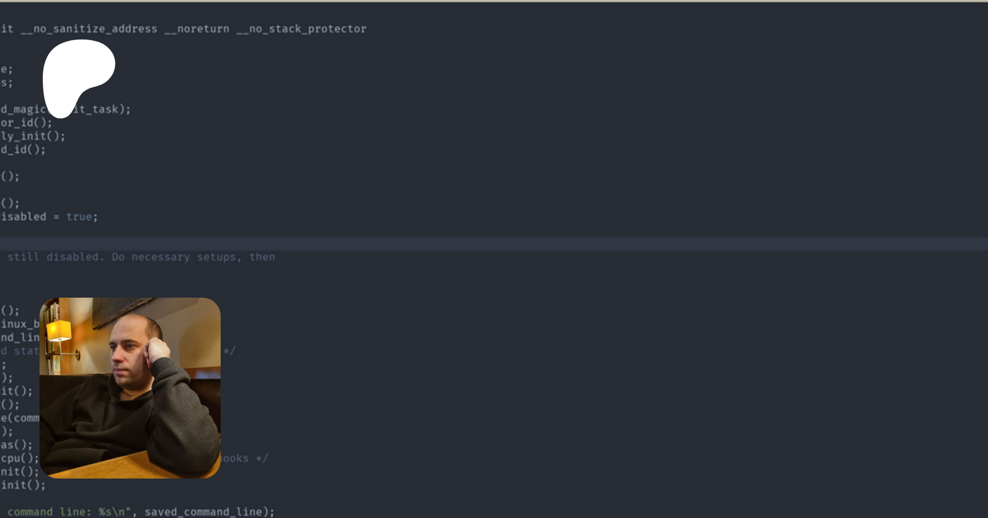Click the d_id() call line

coord(23,150)
